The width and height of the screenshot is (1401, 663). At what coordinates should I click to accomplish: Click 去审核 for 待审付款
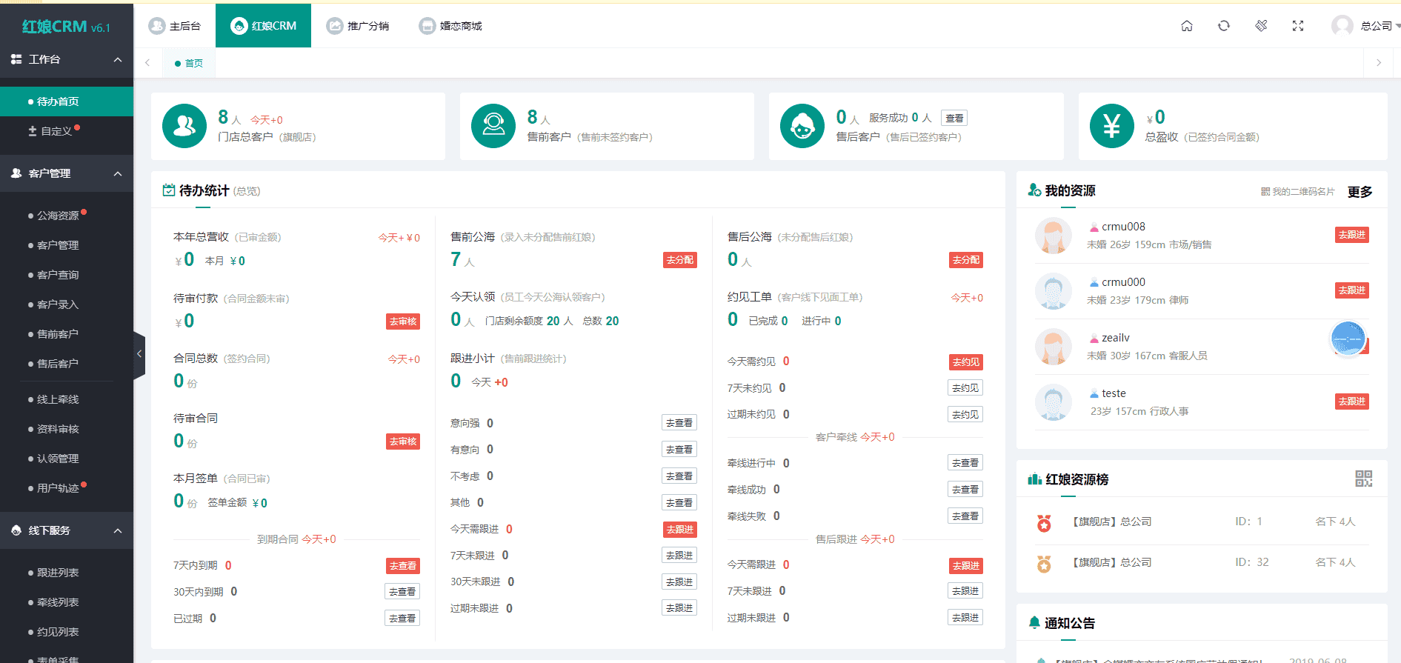click(403, 321)
